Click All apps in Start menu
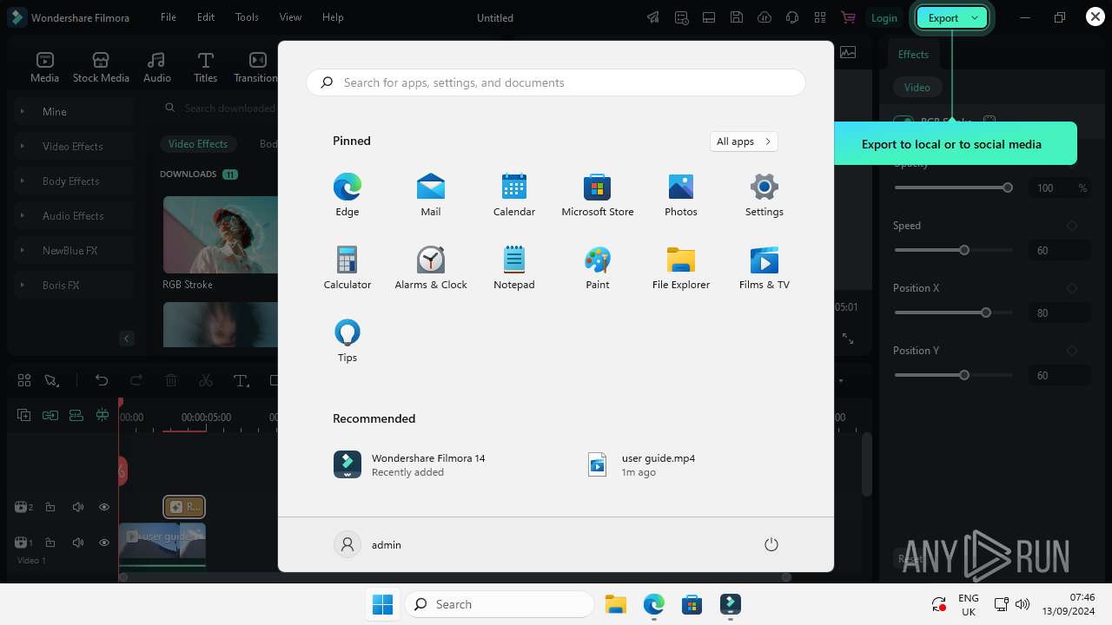This screenshot has height=625, width=1112. [x=744, y=141]
